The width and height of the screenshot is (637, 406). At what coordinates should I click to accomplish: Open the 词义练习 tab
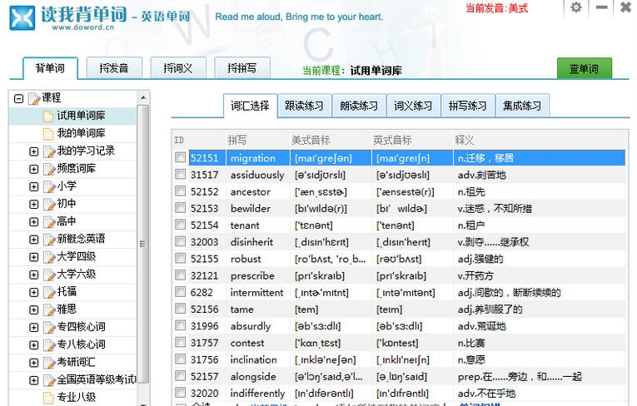click(x=413, y=106)
